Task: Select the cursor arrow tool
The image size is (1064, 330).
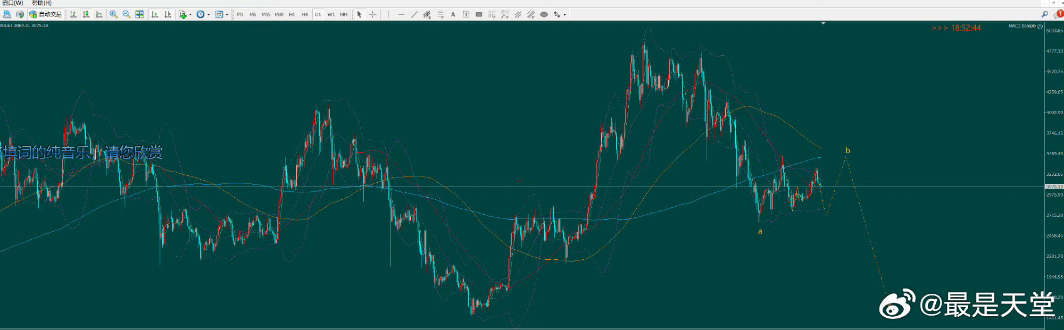Action: click(360, 14)
